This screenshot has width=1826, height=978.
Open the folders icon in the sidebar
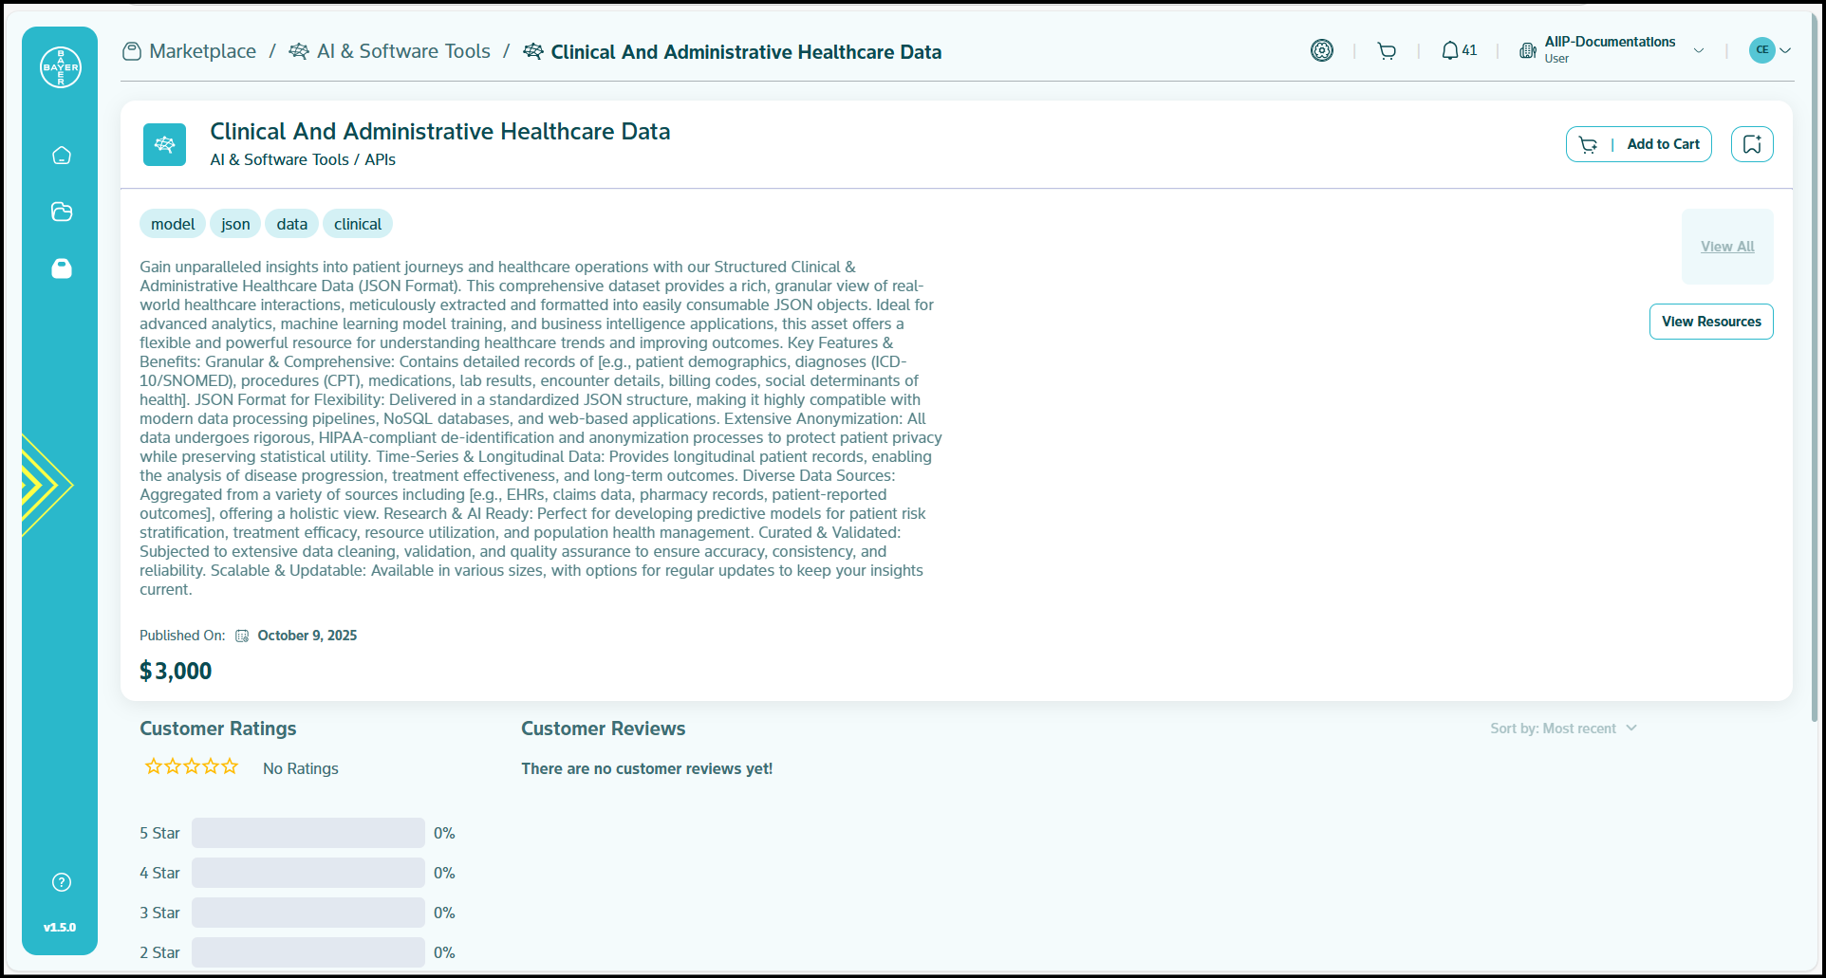click(x=62, y=212)
